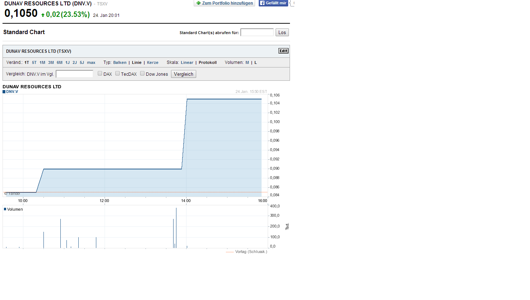This screenshot has height=300, width=530.
Task: Select the max time range
Action: click(x=91, y=62)
